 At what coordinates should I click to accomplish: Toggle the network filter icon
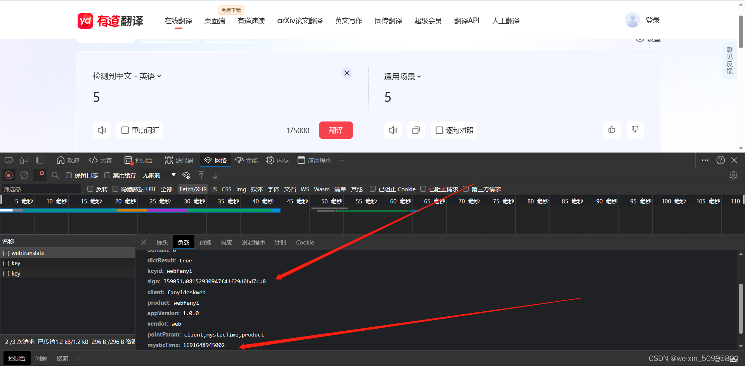(40, 175)
